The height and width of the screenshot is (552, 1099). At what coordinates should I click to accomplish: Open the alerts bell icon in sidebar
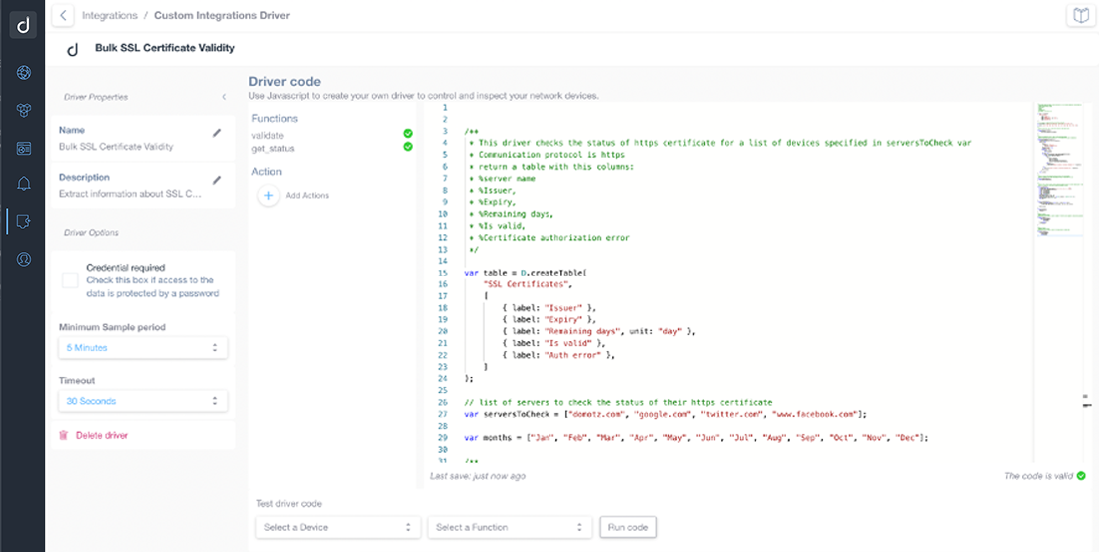coord(23,185)
